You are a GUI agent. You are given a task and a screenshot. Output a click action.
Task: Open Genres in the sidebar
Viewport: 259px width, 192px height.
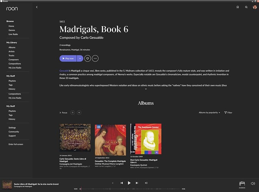pyautogui.click(x=12, y=30)
